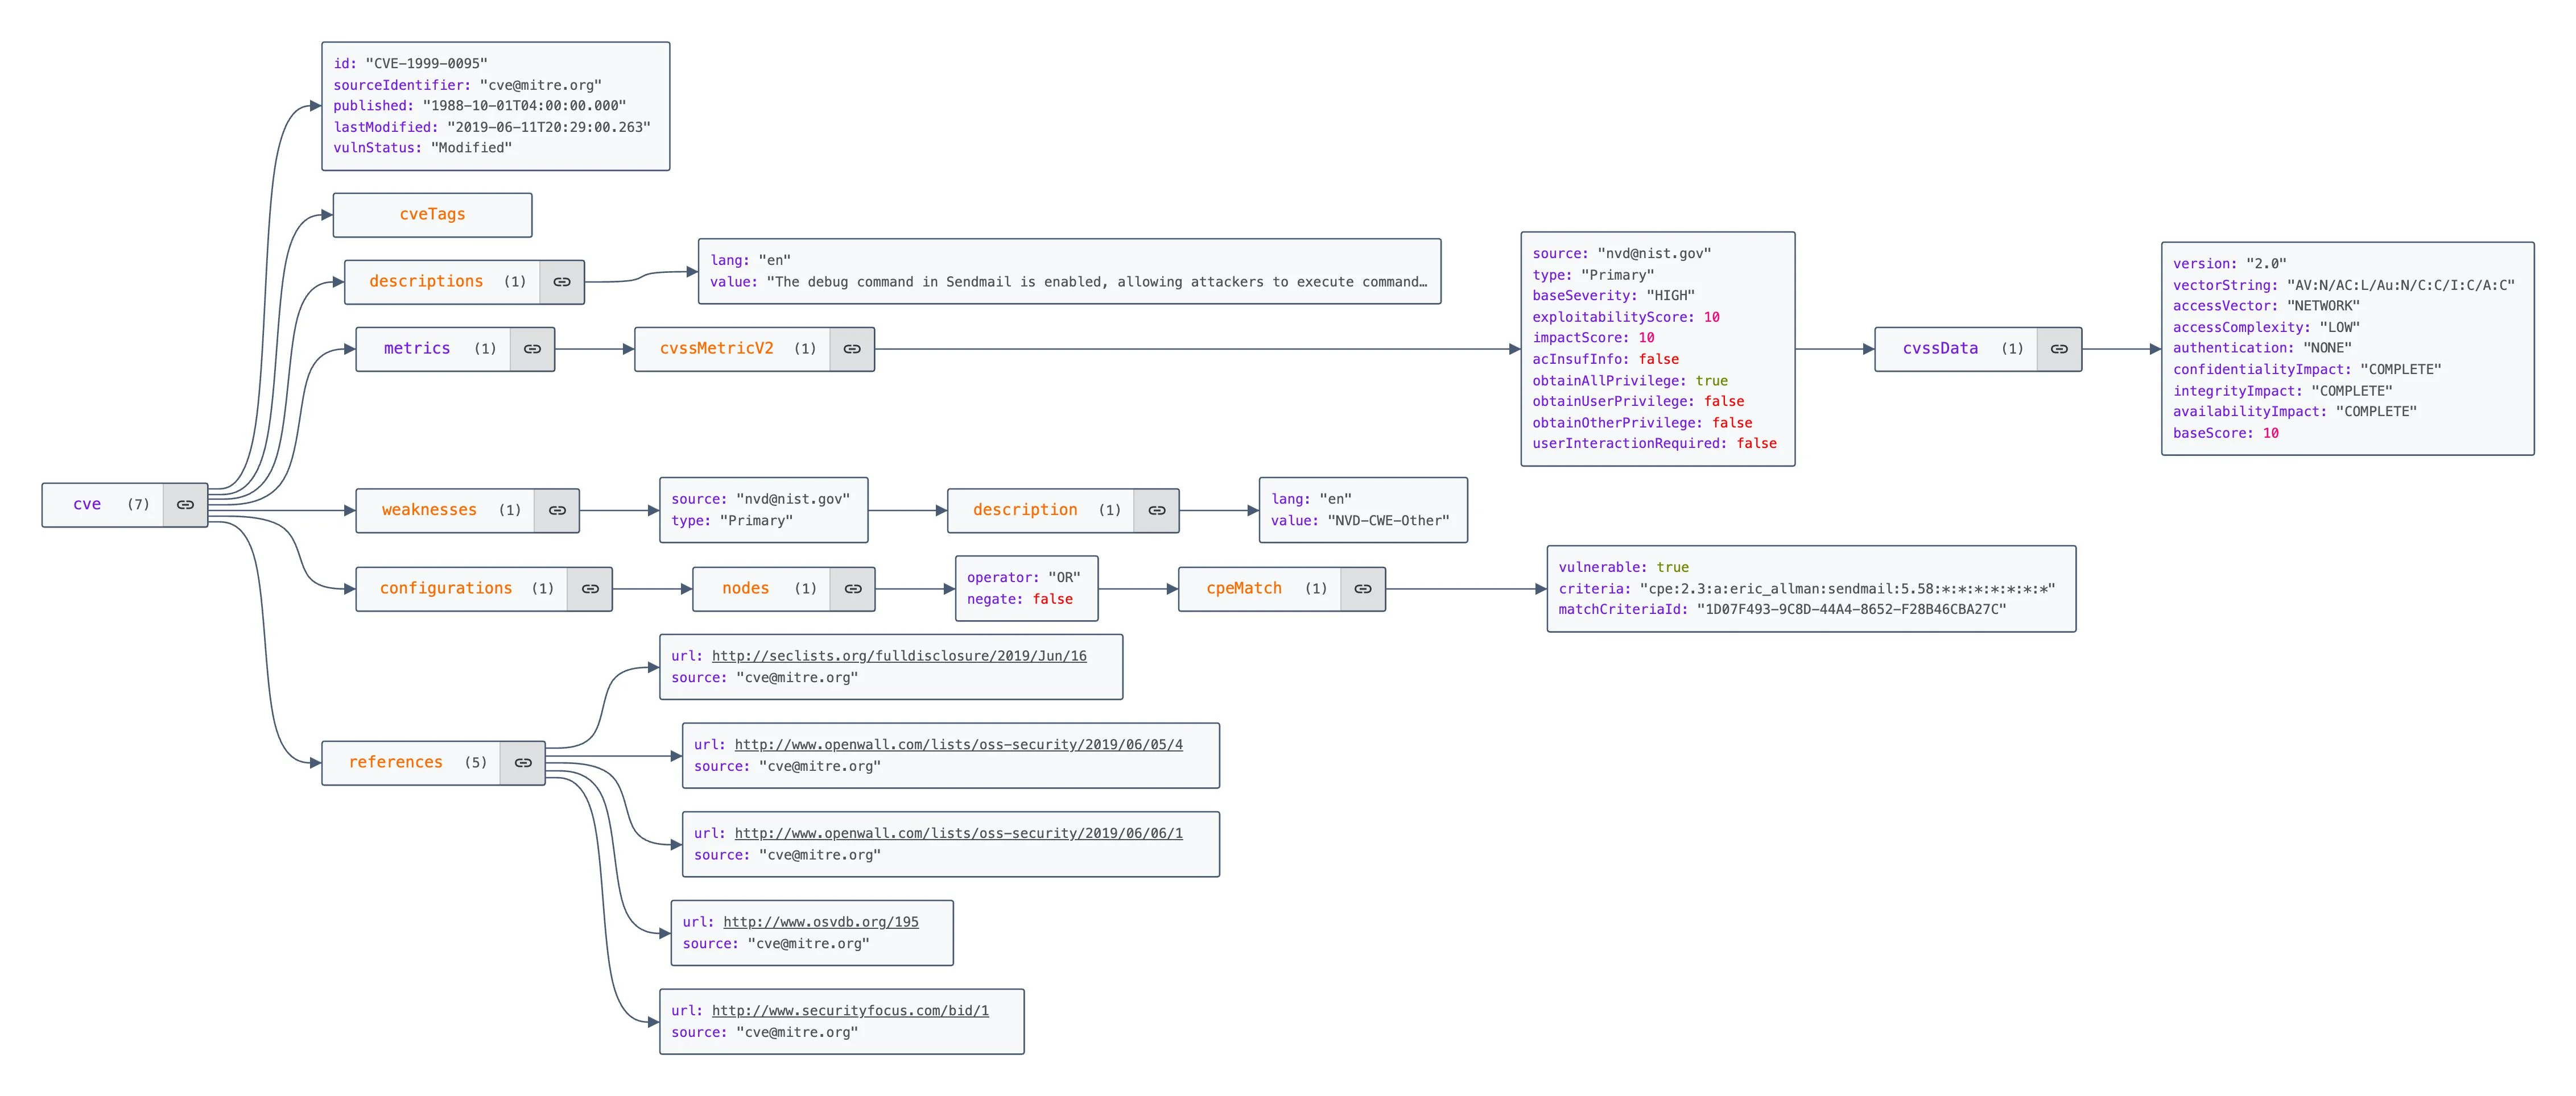Click the baseScore 10 value
This screenshot has width=2576, height=1096.
(2270, 434)
